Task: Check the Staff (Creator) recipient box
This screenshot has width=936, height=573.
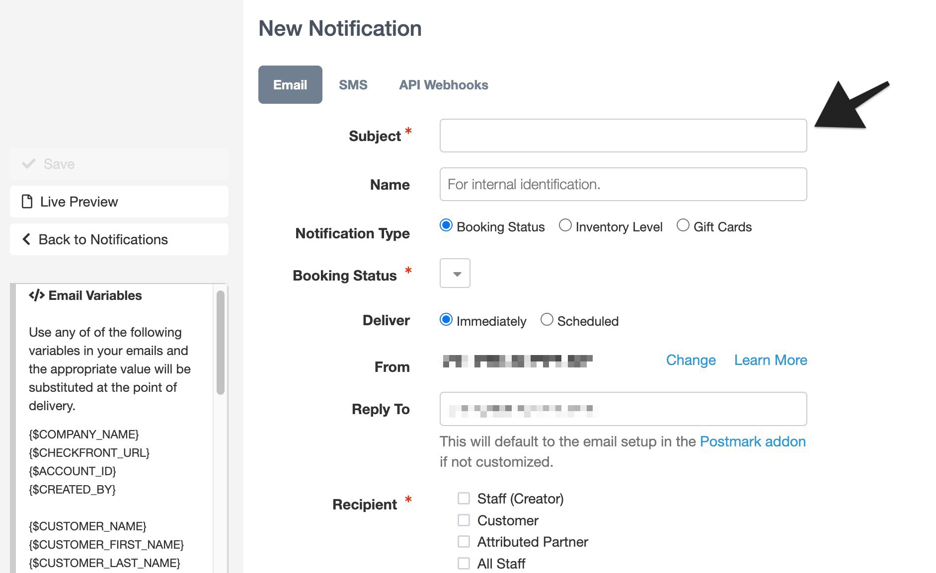Action: tap(464, 499)
